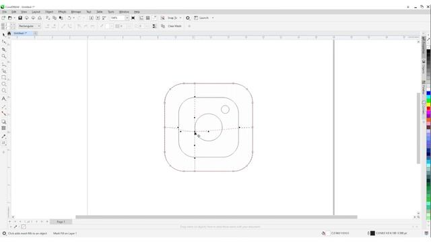Screen dimensions: 431x242
Task: Pick the red swatch in the palette
Action: point(428,109)
